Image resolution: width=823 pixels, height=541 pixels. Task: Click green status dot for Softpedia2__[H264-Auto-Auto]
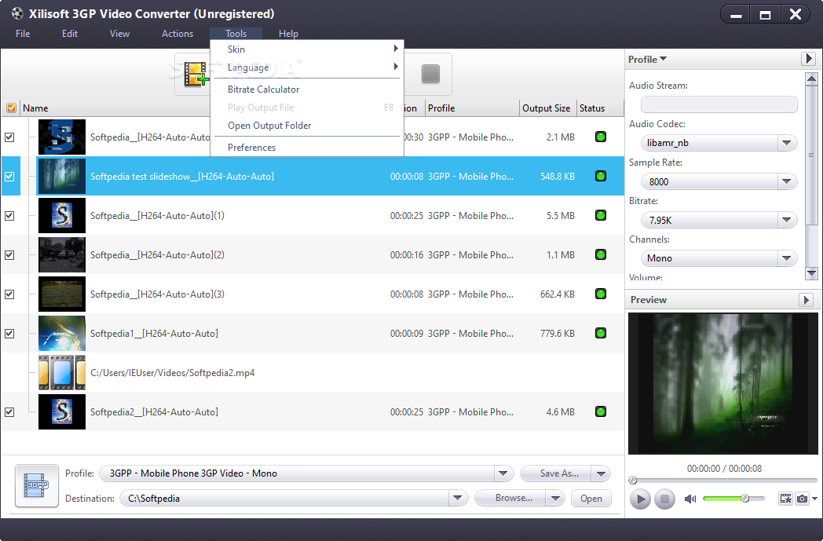pyautogui.click(x=601, y=412)
